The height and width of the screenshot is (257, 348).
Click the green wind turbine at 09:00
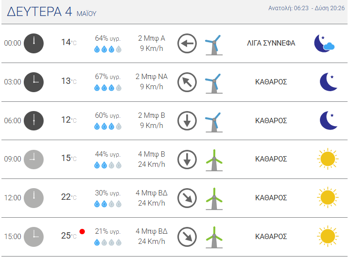213,159
